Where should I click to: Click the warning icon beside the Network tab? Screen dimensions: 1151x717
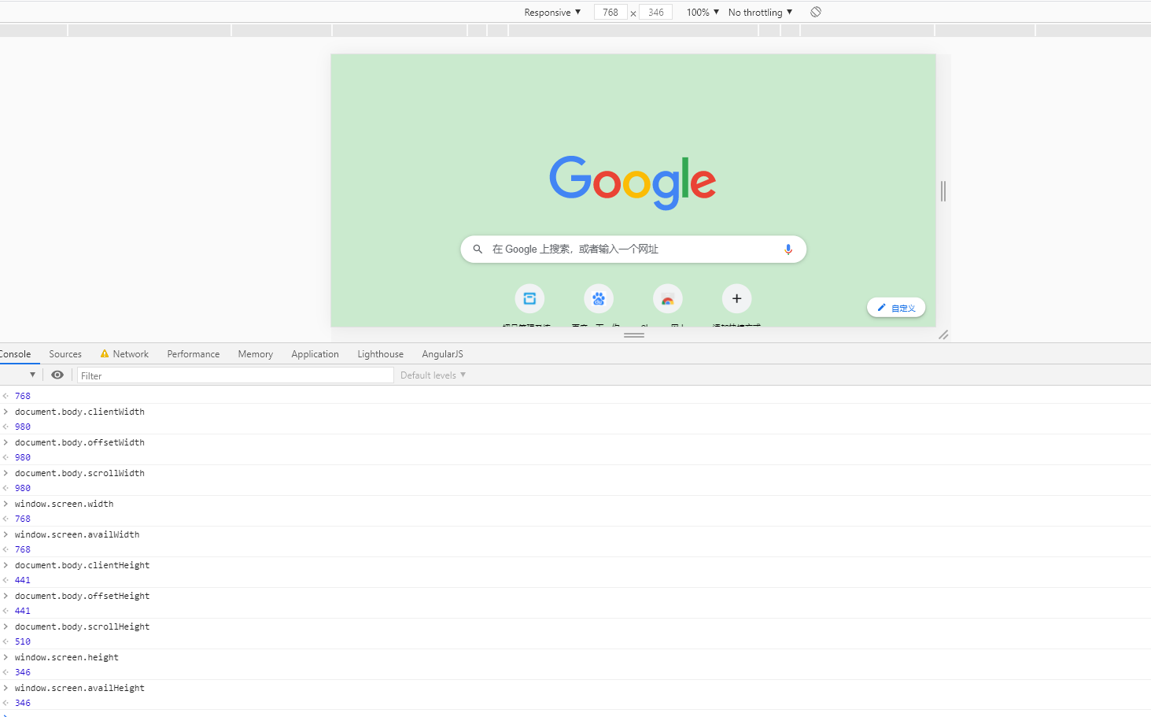(x=104, y=354)
